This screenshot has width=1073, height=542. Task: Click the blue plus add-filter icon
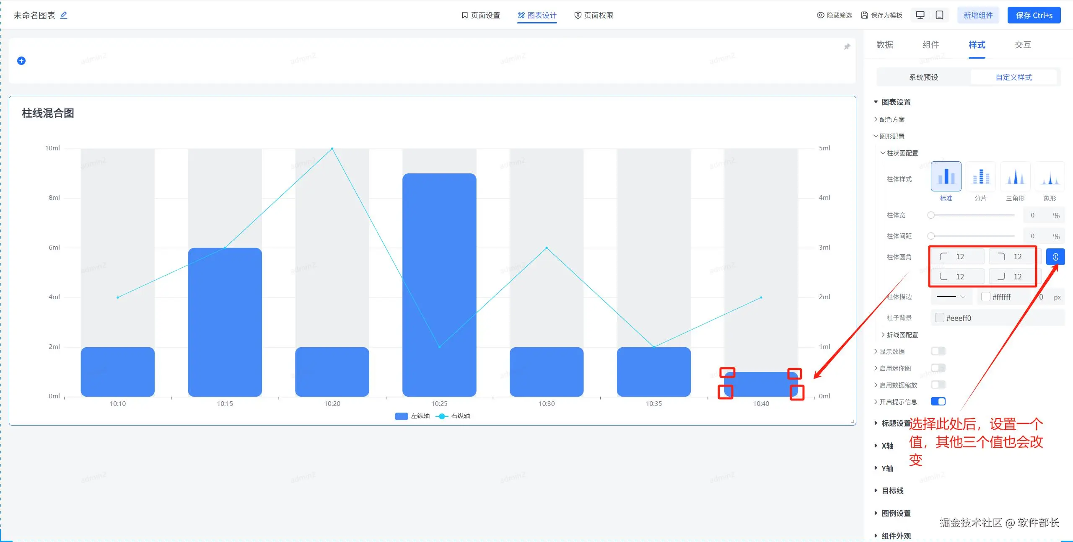(21, 61)
